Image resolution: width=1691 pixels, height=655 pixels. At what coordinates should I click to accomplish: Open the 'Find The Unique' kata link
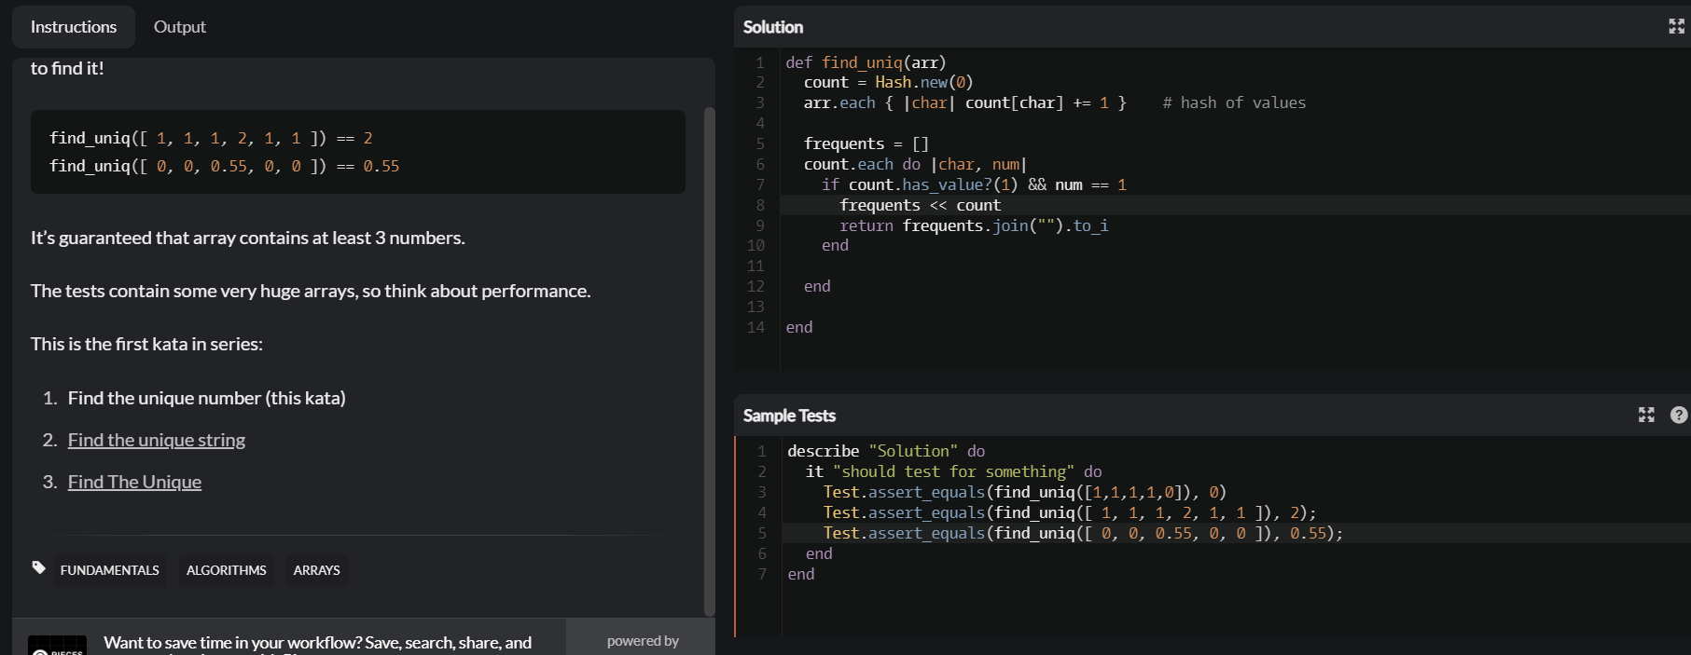pyautogui.click(x=134, y=482)
